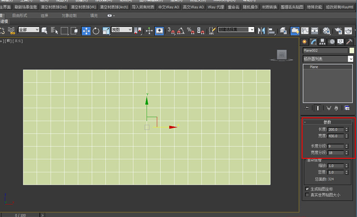Viewport: 357px width, 217px height.
Task: Enable the 真实世界贴图大小 checkbox
Action: (307, 195)
